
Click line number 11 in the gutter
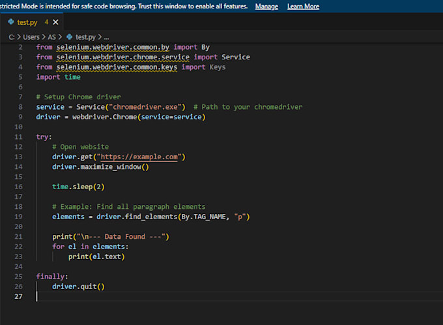click(18, 137)
